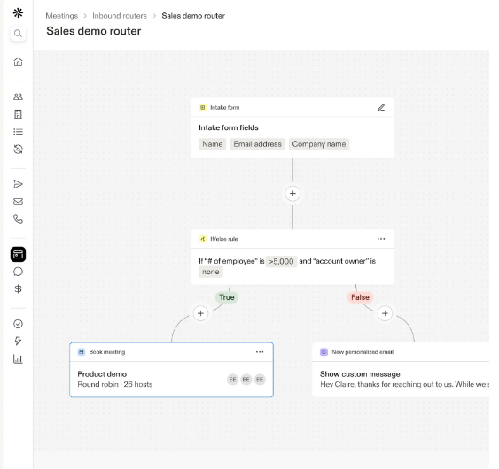Go to Inbound routers breadcrumb
Viewport: 499px width, 469px height.
[x=120, y=16]
